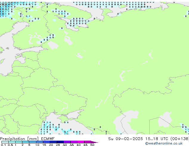Pick the 25–30 mm navy legend swatch
189x146 pixels.
pyautogui.click(x=60, y=142)
